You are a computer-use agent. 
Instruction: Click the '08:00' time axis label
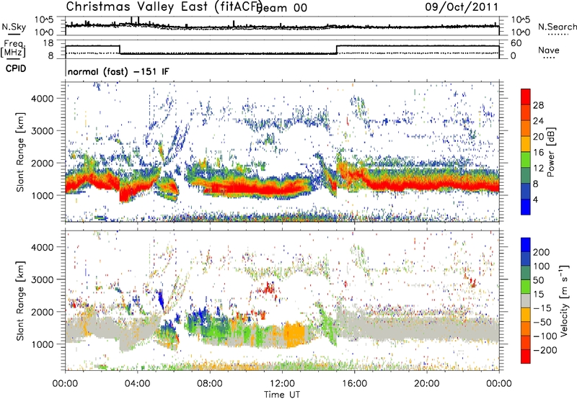(210, 384)
